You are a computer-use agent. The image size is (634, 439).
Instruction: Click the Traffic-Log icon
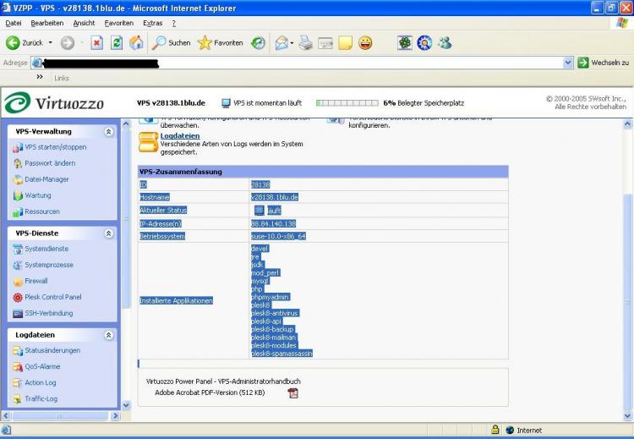click(x=18, y=399)
